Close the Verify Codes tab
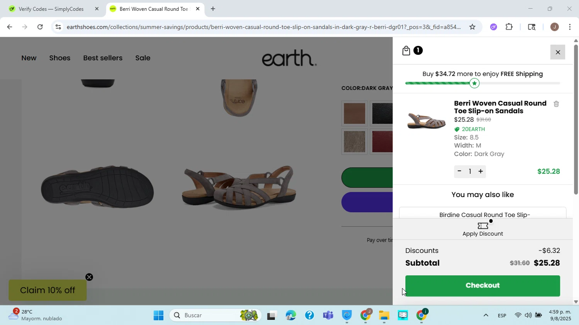 click(97, 9)
